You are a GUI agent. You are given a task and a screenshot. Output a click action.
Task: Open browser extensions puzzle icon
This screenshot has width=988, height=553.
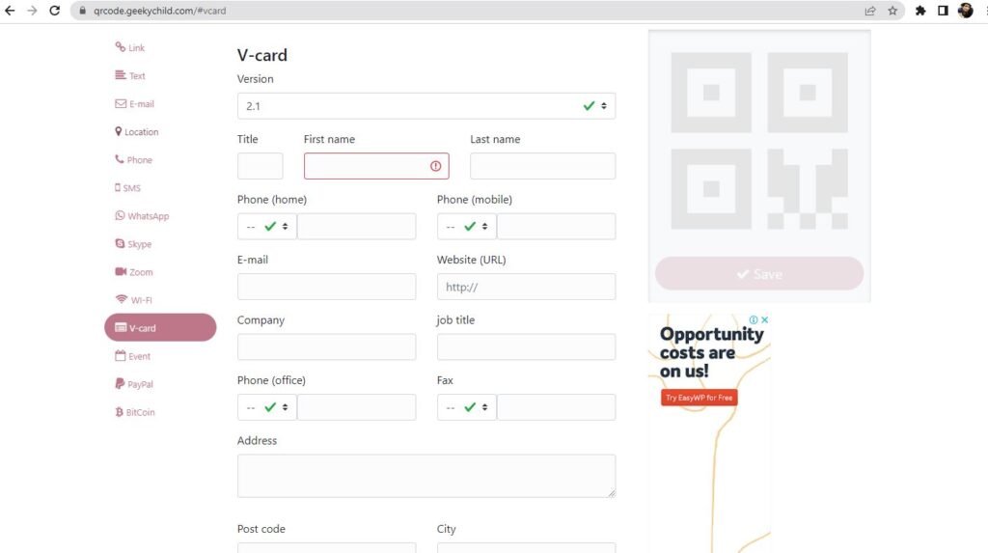[919, 11]
